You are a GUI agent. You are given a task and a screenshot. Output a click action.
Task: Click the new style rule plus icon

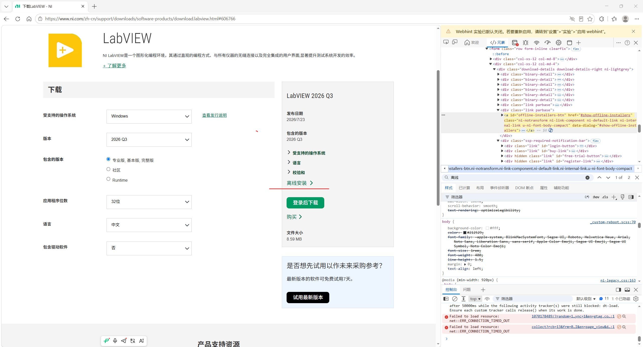[x=614, y=197]
